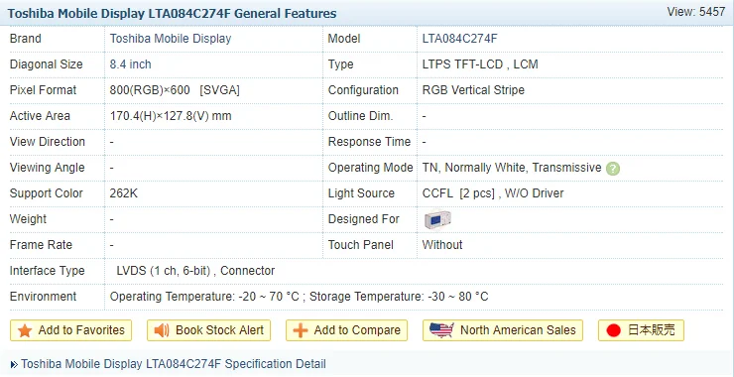The width and height of the screenshot is (734, 377).
Task: Expand LTA084C274F Specification Detail section
Action: tap(174, 364)
